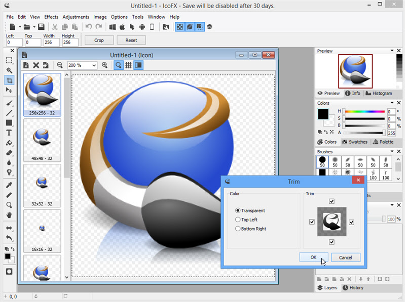Uncheck the bottom trim checkbox
The image size is (405, 302).
click(332, 242)
